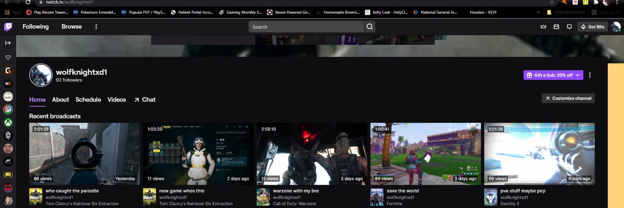The image size is (624, 208).
Task: Open the Twitch home logo
Action: pyautogui.click(x=8, y=27)
